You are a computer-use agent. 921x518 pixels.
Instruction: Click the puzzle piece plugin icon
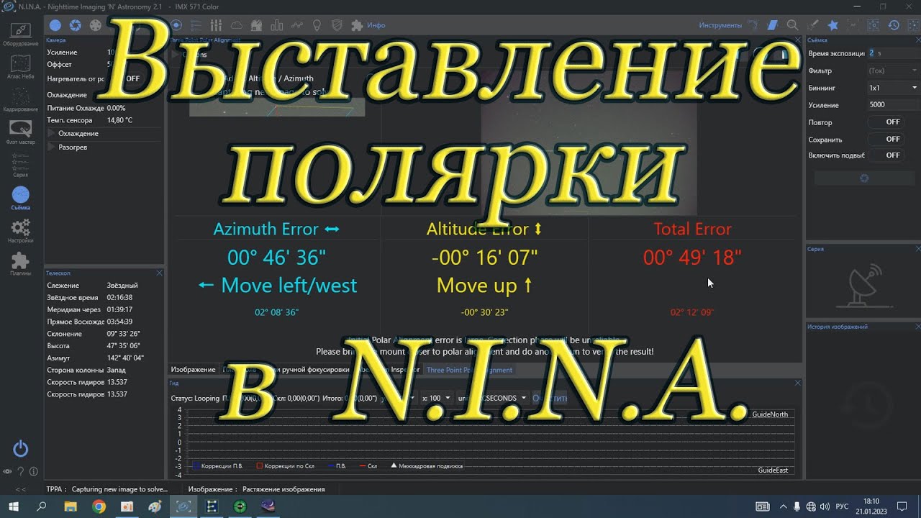[357, 25]
